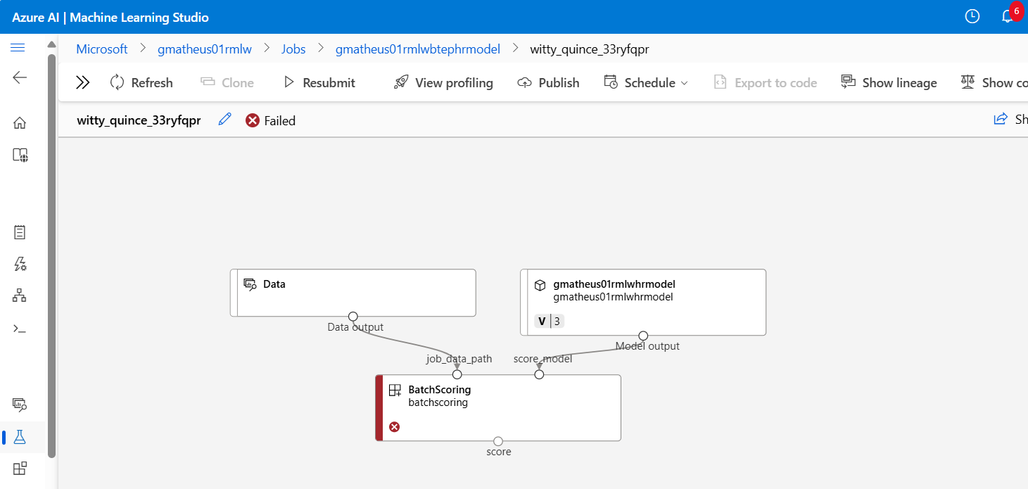
Task: Open Components sidebar icon
Action: 20,469
